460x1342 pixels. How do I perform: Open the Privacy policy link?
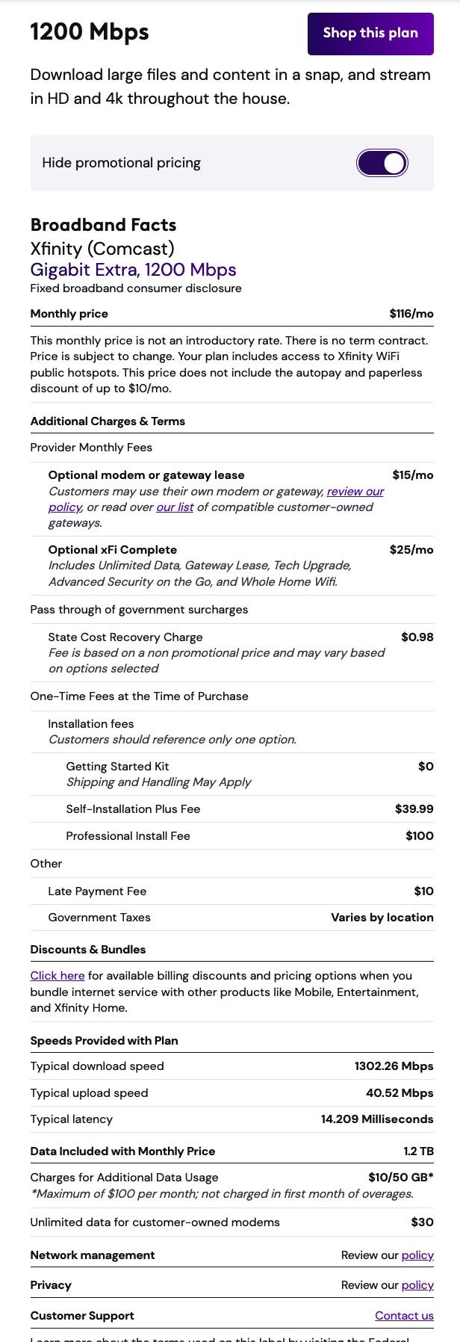coord(417,1285)
